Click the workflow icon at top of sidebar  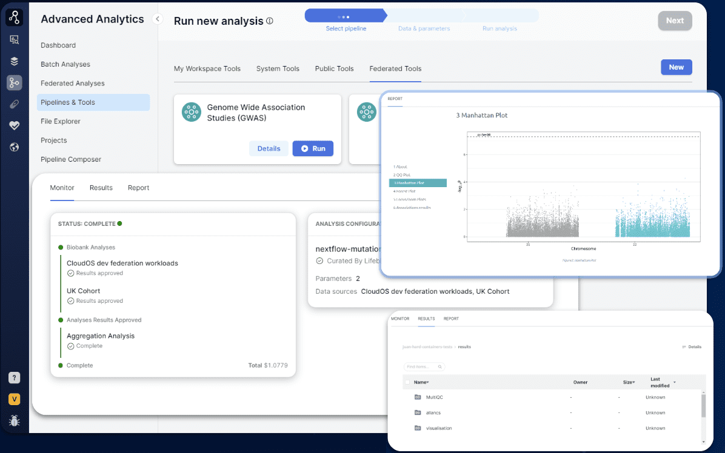tap(15, 17)
